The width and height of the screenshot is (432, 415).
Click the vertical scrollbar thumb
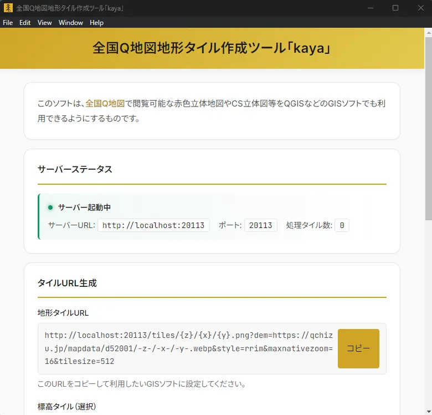[x=429, y=128]
